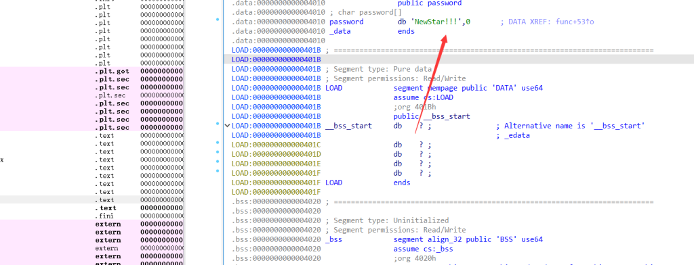Click the breakpoint dot beside the password line
Screen dimensions: 694x265
click(x=218, y=20)
